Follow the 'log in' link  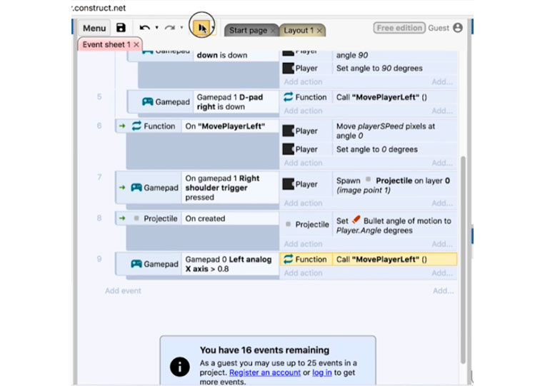[322, 372]
